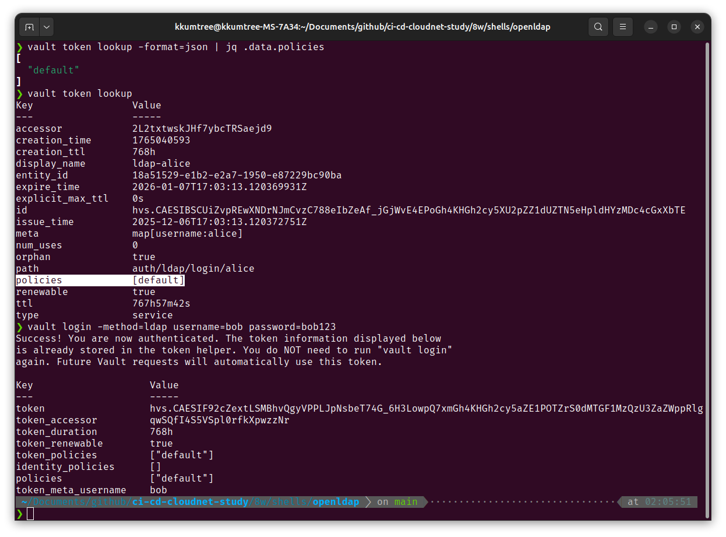
Task: Click the entity_id value 18a51529-e1b2-e2a7-1950-e87229bc90ba
Action: point(237,175)
